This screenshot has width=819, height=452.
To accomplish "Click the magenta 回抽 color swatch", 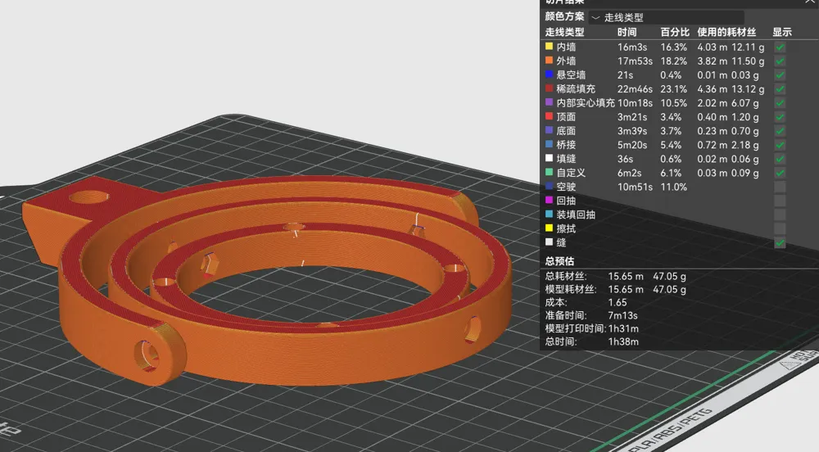I will pyautogui.click(x=549, y=200).
